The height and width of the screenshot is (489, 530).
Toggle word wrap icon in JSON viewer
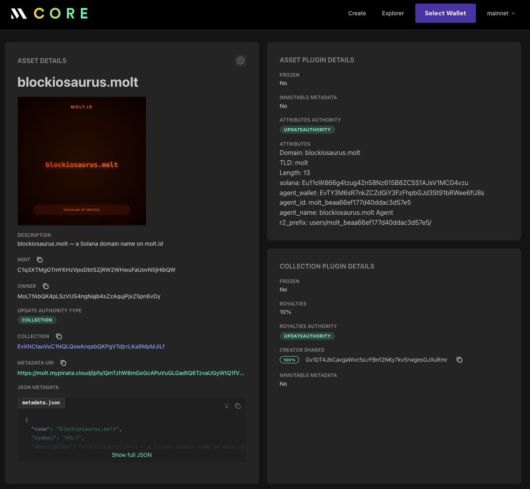click(226, 406)
